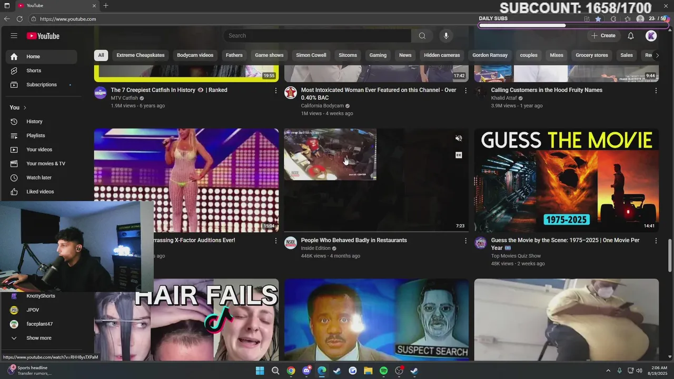Select Game shows chip
674x379 pixels.
coord(269,55)
